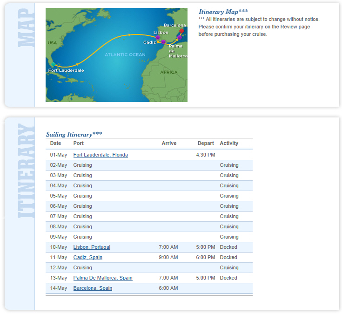Click the Sailing Itinerary heading
342x315 pixels.
tap(74, 134)
